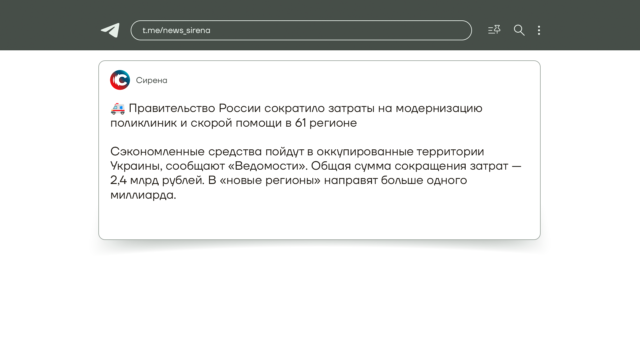The width and height of the screenshot is (640, 360).
Task: Open the Сирена channel name link
Action: 152,80
